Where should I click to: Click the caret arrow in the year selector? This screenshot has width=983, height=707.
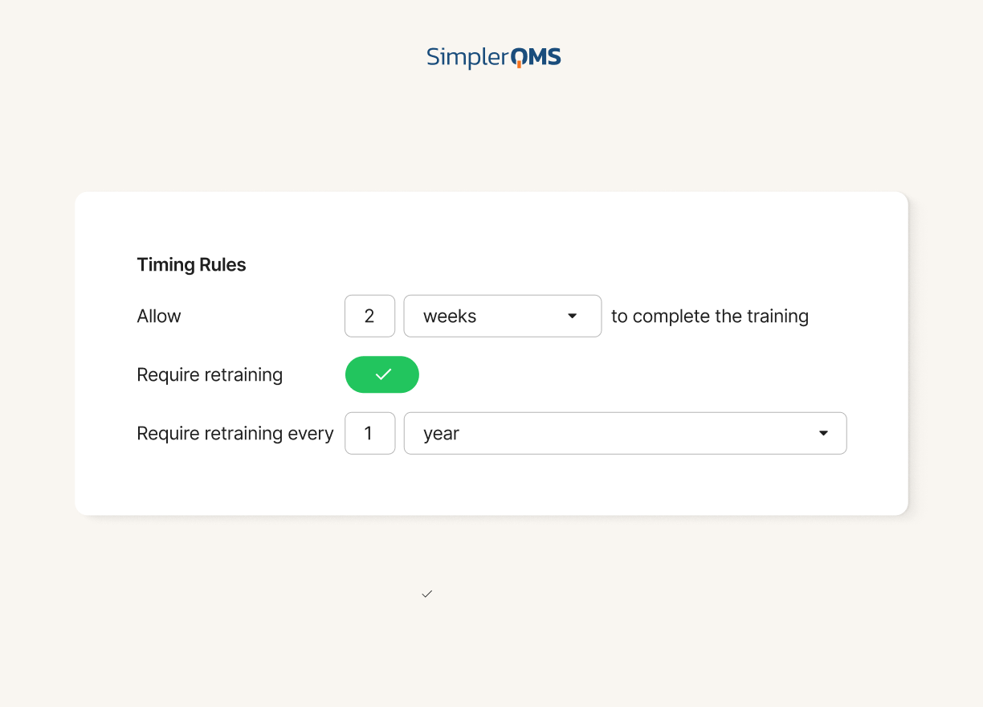click(823, 433)
